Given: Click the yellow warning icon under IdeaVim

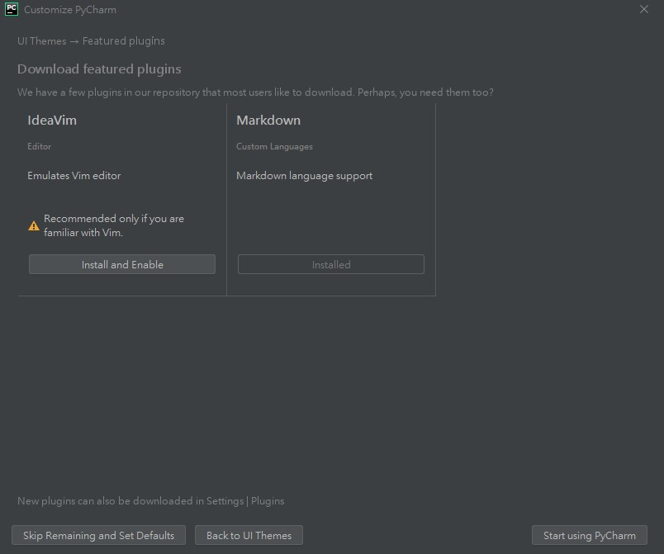Looking at the screenshot, I should (x=34, y=225).
